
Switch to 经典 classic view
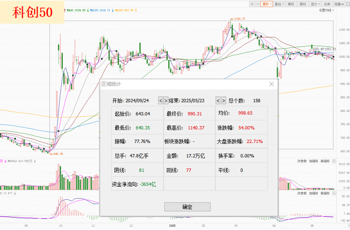327,4
